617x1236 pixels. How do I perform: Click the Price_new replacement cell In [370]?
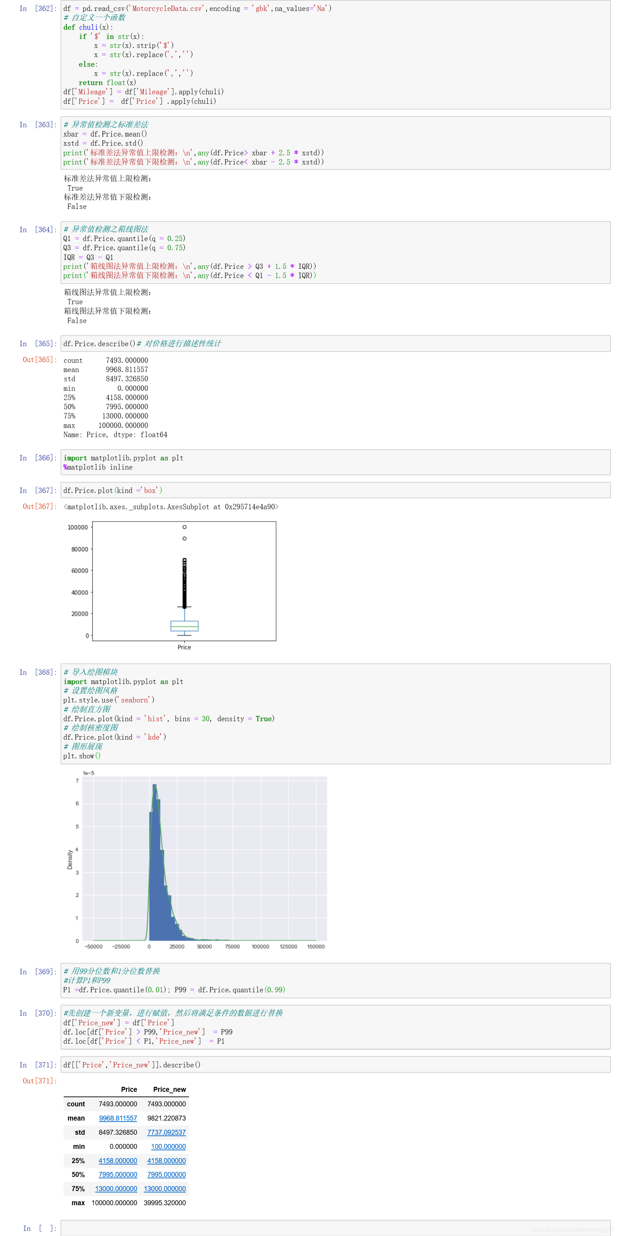[x=335, y=1027]
